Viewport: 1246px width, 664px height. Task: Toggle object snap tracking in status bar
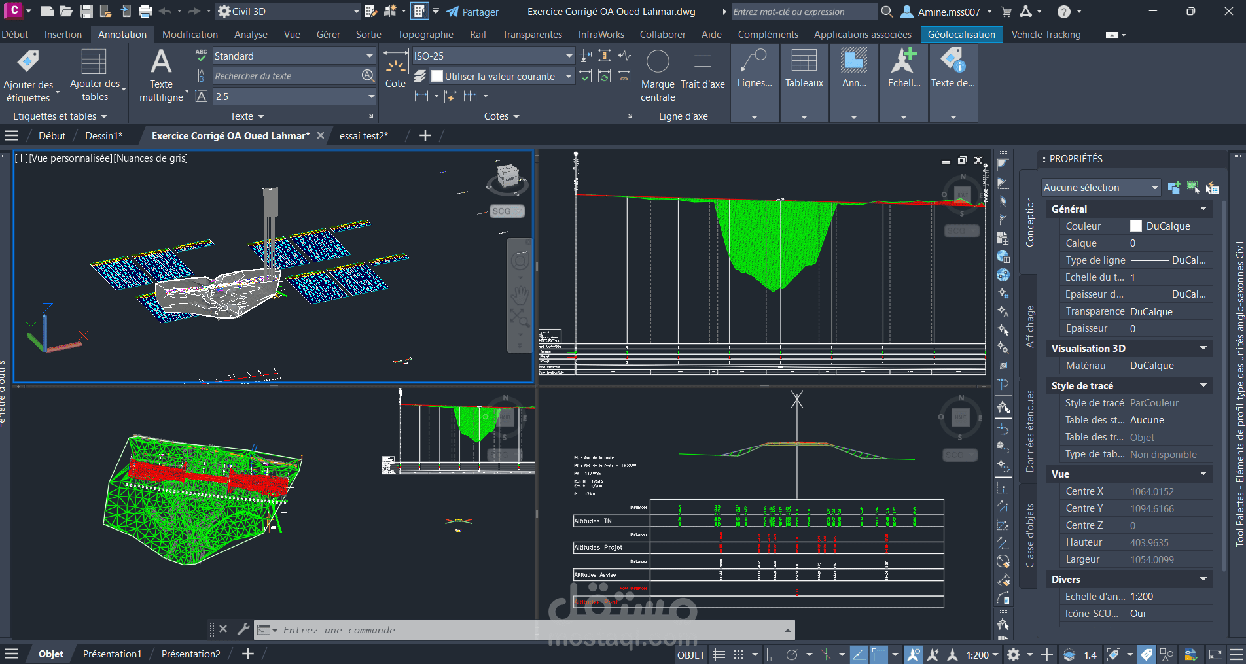[x=859, y=654]
